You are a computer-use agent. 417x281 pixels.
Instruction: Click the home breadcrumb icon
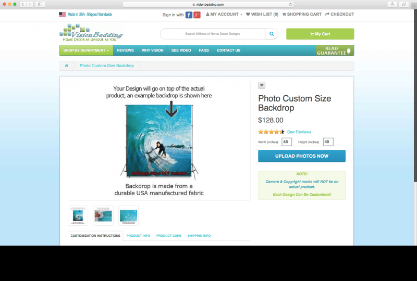point(67,66)
